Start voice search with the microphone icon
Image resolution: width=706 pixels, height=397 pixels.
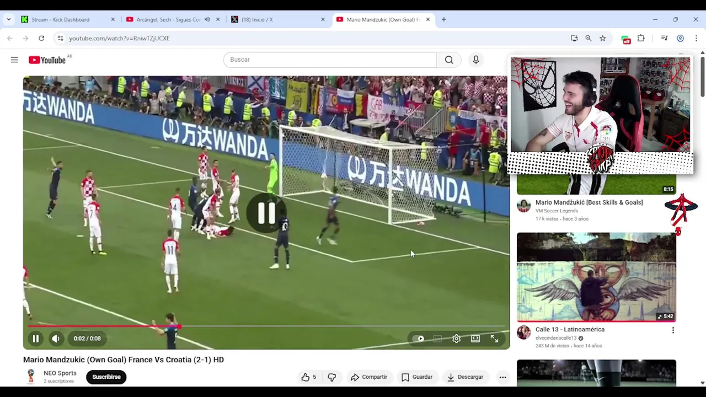(x=476, y=60)
